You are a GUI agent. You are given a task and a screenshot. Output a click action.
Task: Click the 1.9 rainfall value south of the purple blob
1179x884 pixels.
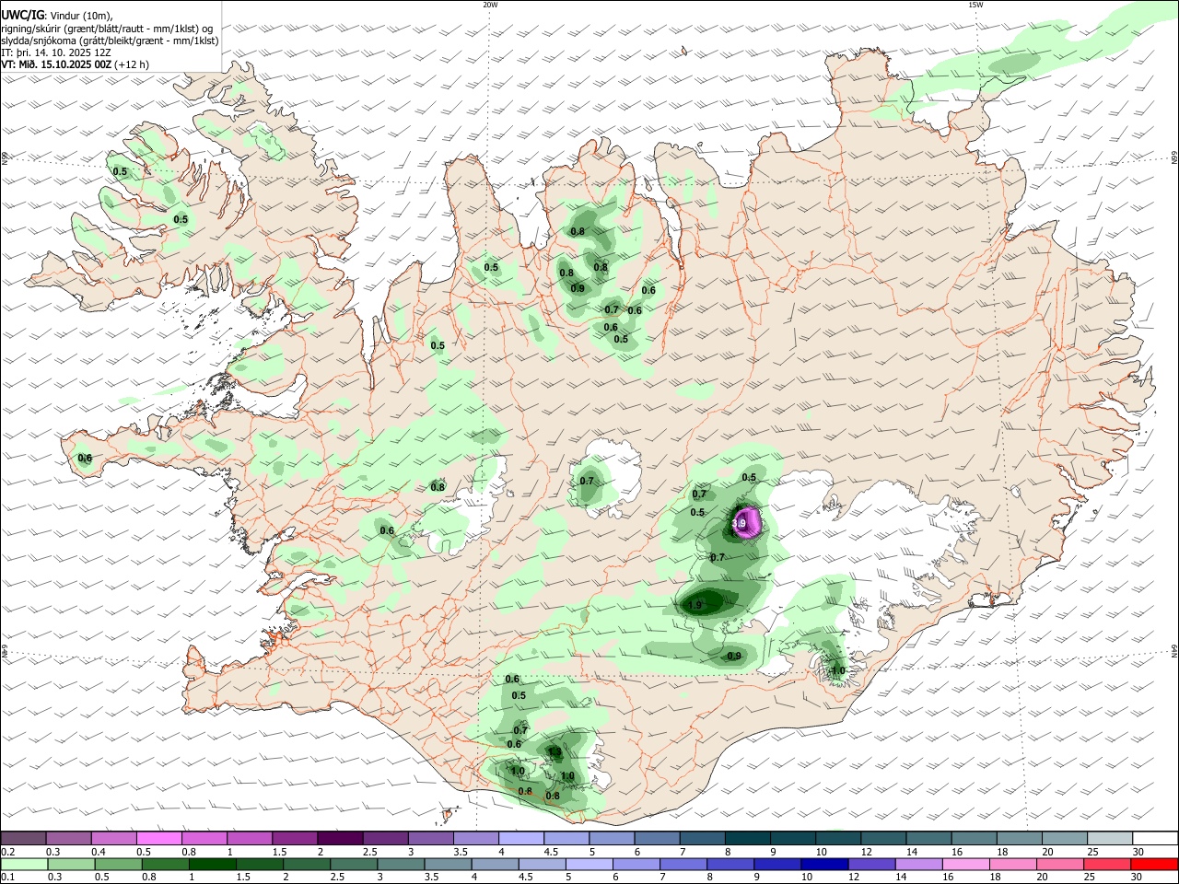(695, 605)
